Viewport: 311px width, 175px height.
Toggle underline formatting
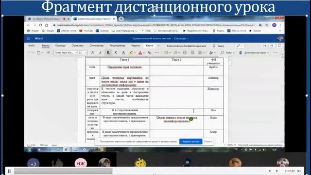coord(123,52)
